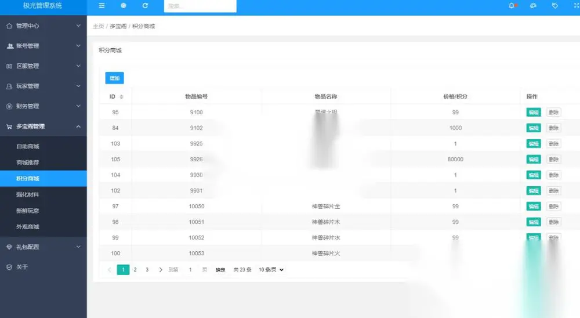
Task: Click current page 1 in pagination
Action: [x=123, y=269]
